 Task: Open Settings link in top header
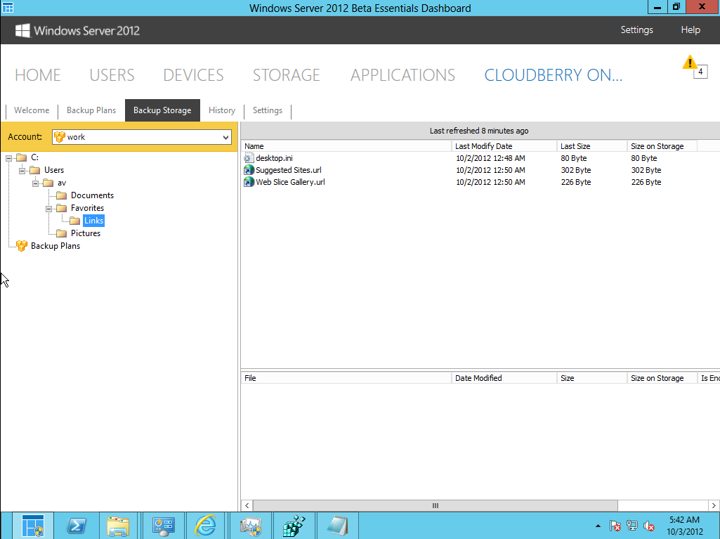(637, 30)
